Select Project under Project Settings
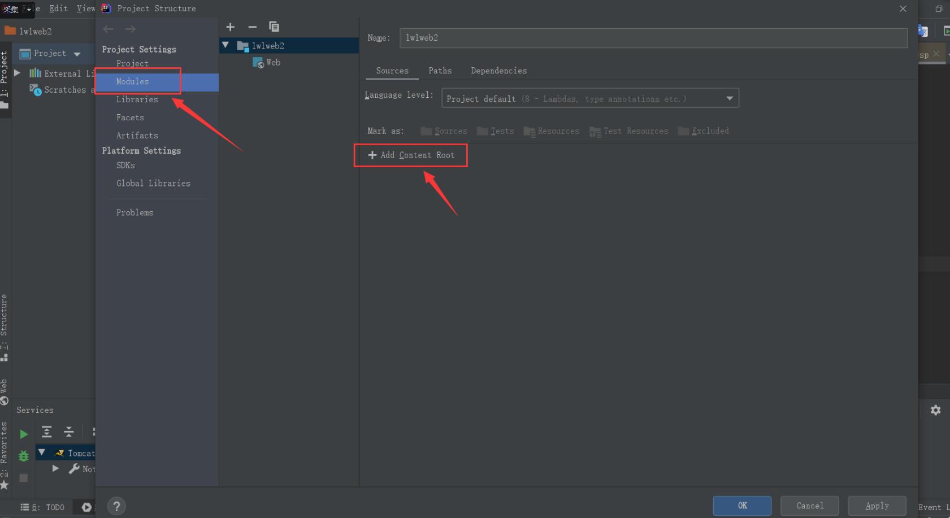The image size is (950, 518). pos(132,64)
